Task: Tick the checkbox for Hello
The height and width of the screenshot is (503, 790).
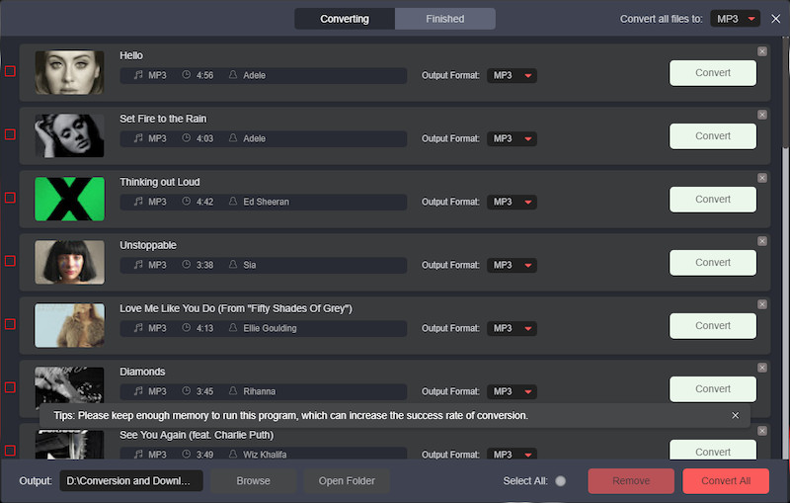Action: pyautogui.click(x=10, y=71)
